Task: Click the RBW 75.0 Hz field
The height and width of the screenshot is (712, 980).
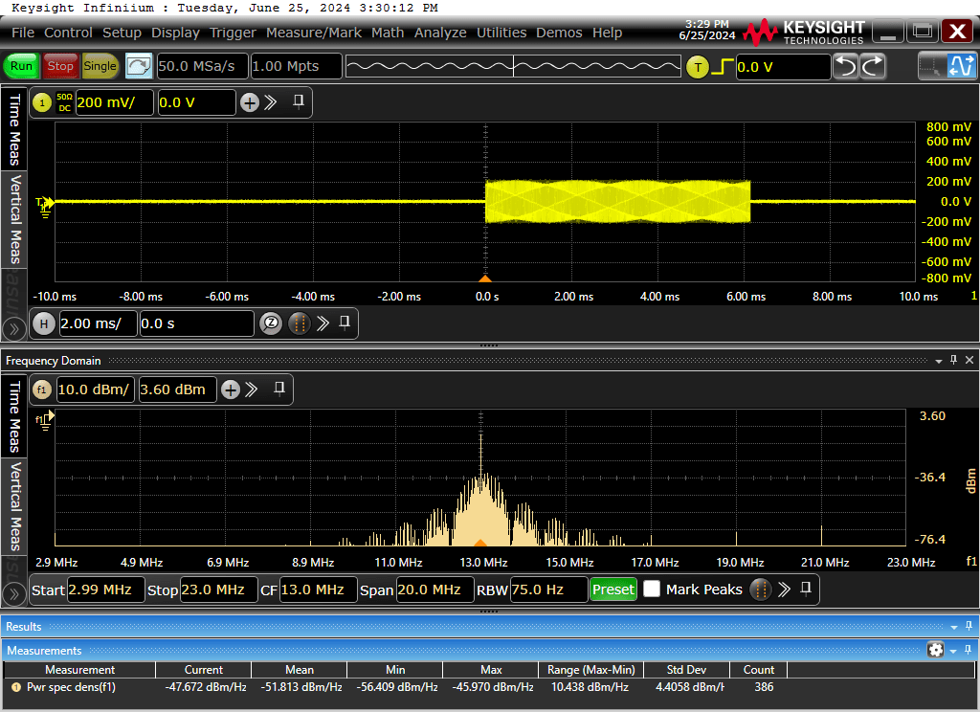Action: tap(547, 590)
